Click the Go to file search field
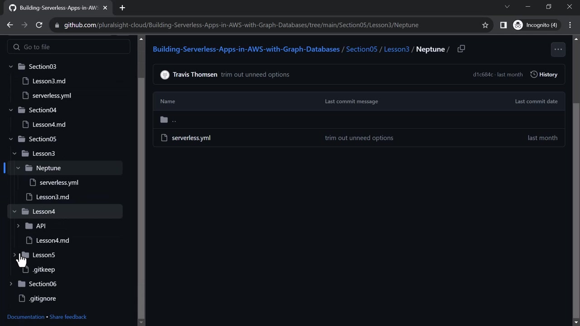The image size is (580, 326). [x=69, y=47]
